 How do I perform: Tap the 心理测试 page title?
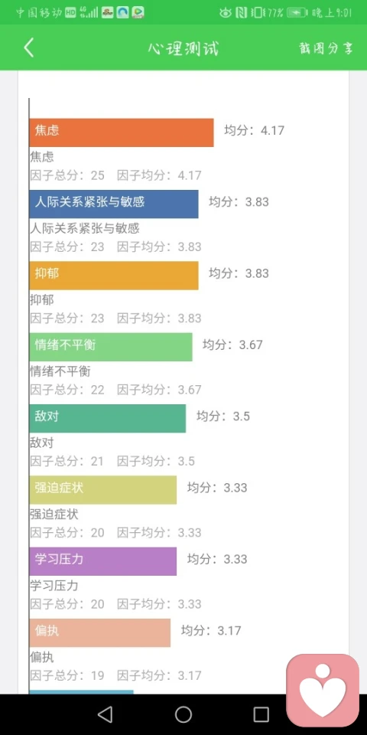183,48
